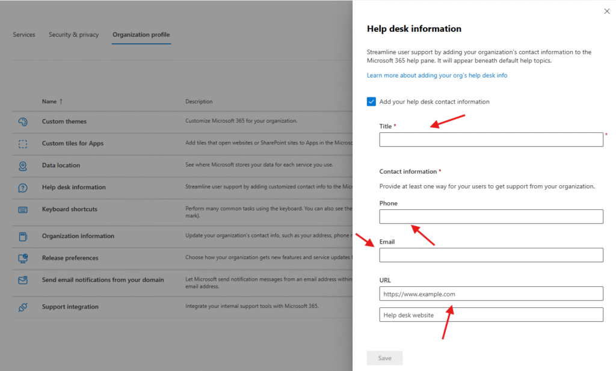The image size is (616, 371).
Task: Switch to the Services tab
Action: 24,35
